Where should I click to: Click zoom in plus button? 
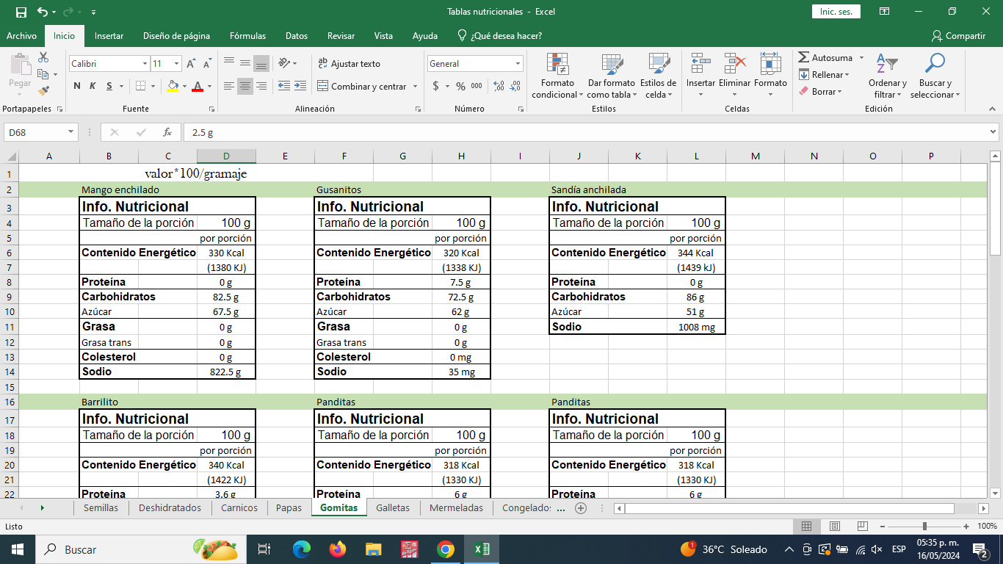tap(968, 527)
